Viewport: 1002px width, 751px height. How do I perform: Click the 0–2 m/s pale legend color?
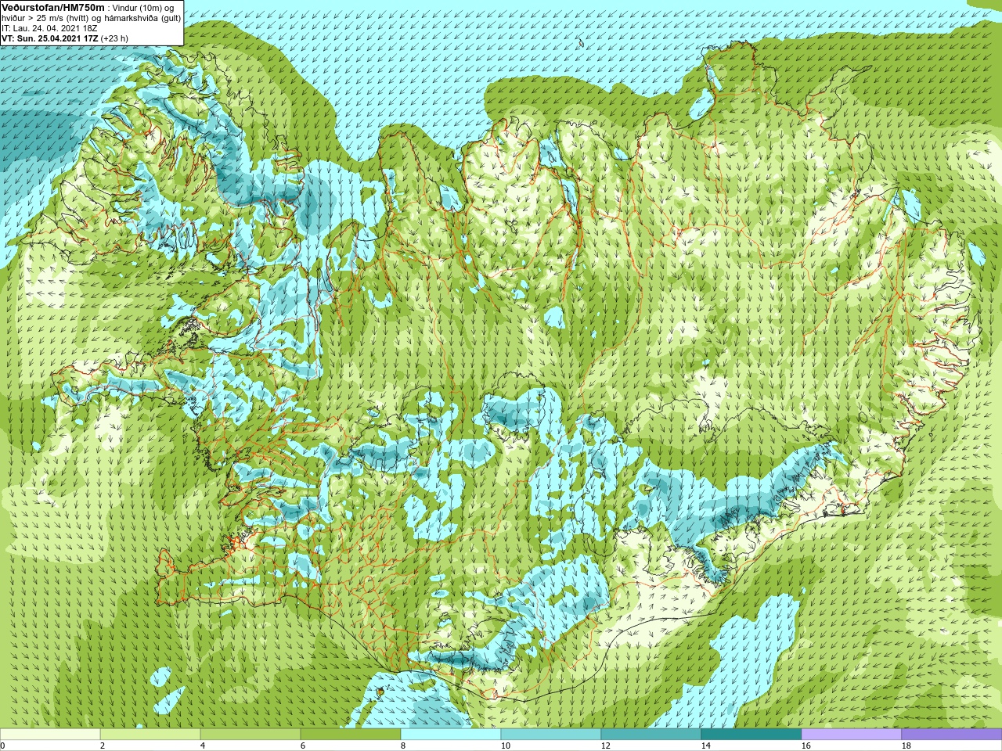pos(50,735)
